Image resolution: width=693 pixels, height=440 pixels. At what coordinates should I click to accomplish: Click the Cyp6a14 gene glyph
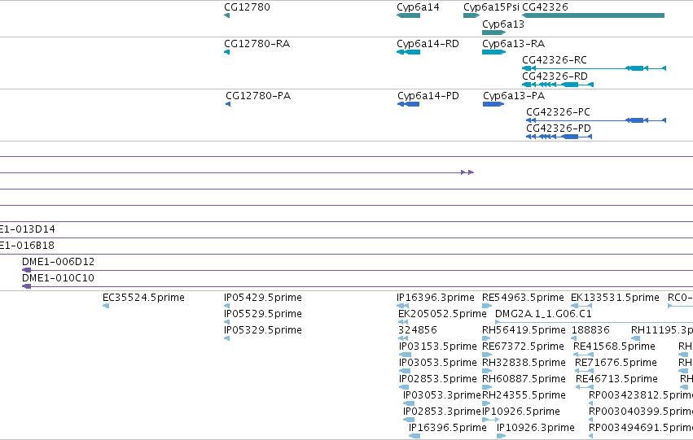pos(408,15)
